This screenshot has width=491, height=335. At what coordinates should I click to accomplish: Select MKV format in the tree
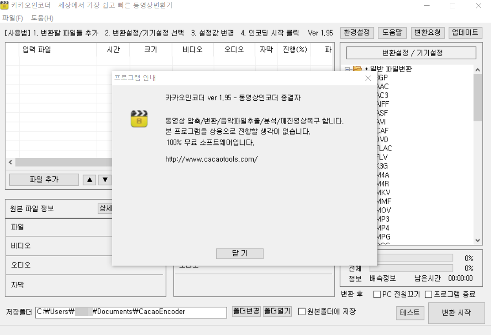[x=384, y=193]
